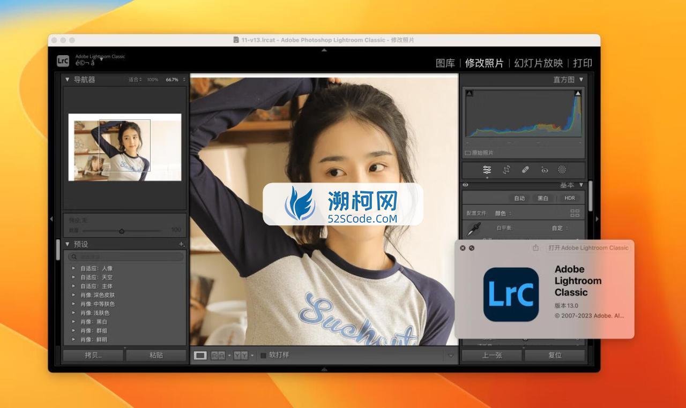Open dropdown next to YY view button
This screenshot has height=408, width=686.
pos(252,356)
